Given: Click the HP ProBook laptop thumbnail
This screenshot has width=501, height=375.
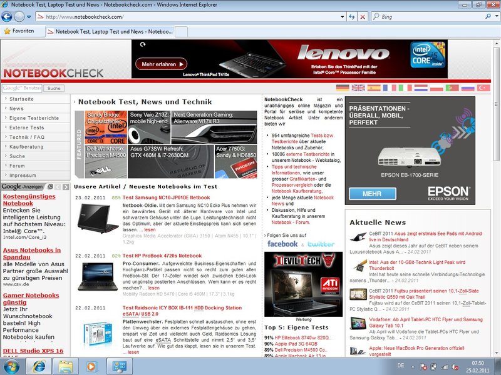Looking at the screenshot, I should point(98,276).
